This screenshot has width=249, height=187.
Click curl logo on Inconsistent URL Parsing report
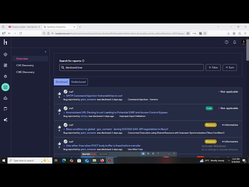(65, 108)
